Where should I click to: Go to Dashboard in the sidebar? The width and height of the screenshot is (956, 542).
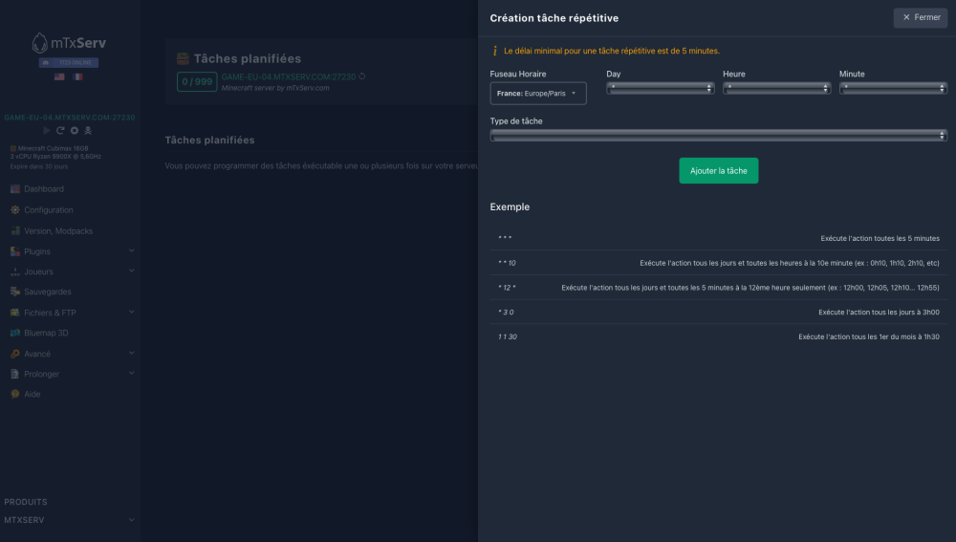tap(44, 189)
